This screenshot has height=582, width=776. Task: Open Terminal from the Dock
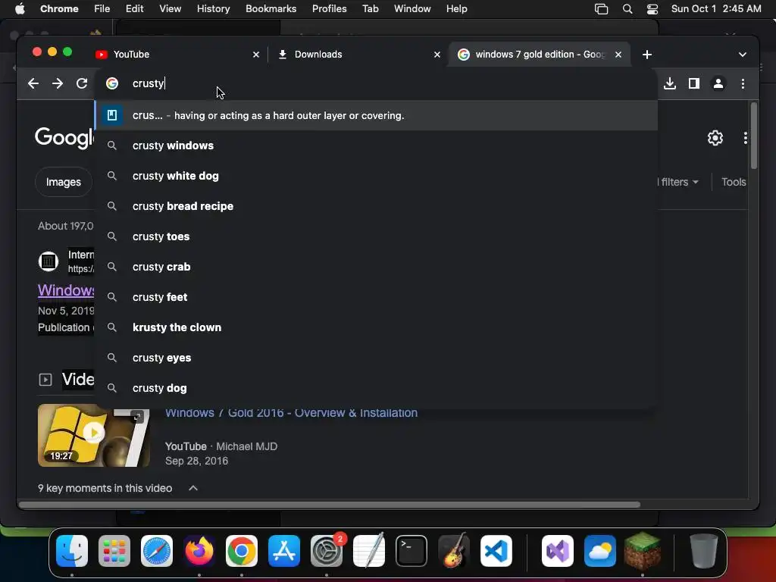(411, 551)
